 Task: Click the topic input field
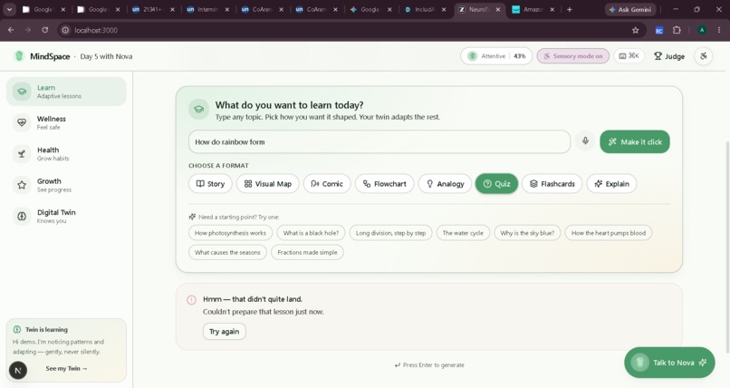[379, 141]
